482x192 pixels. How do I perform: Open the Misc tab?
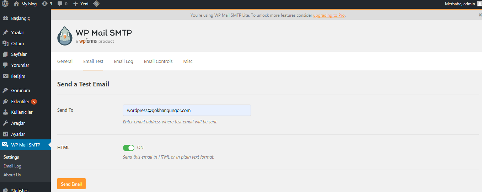(x=188, y=62)
